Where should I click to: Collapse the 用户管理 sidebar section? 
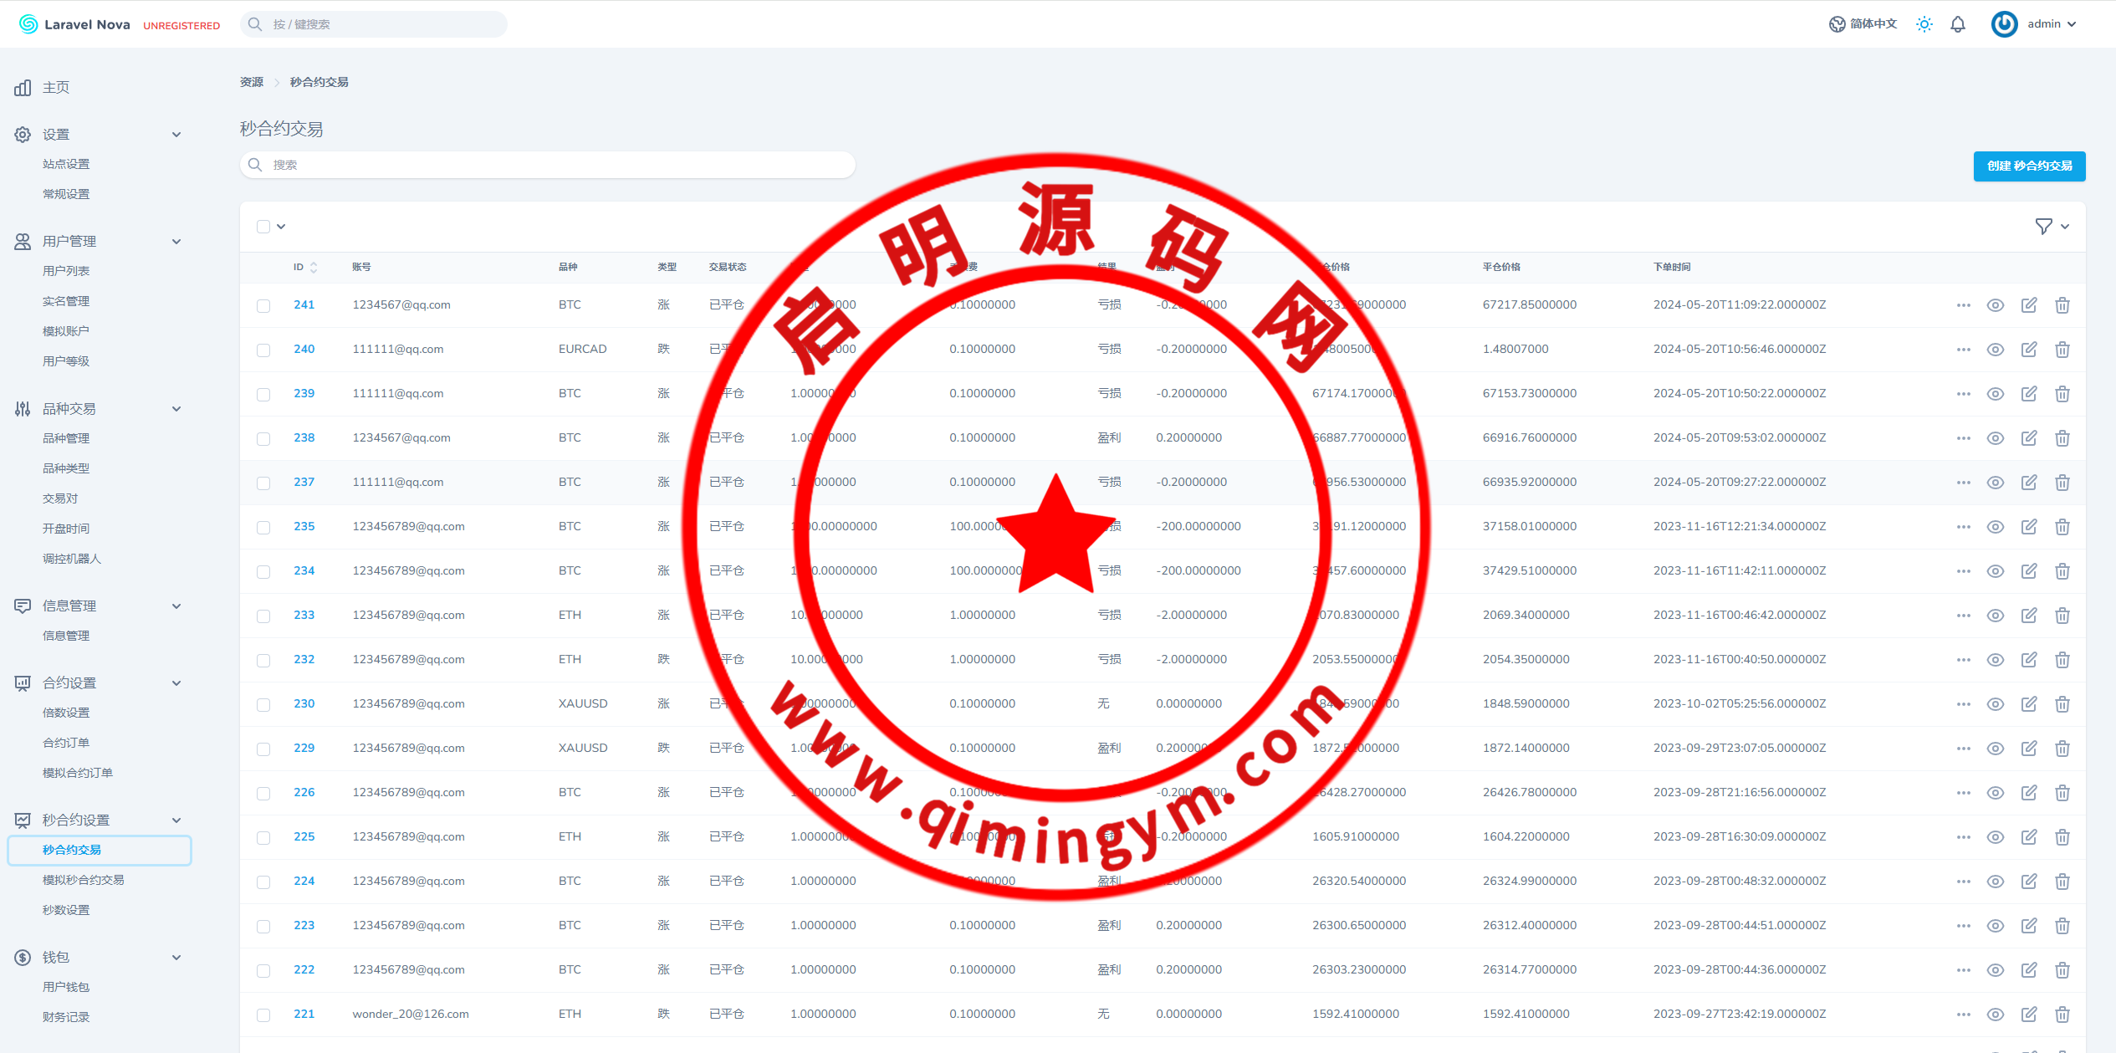click(x=176, y=242)
